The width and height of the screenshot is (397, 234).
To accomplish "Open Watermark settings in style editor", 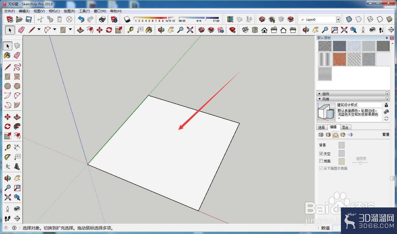I will tap(343, 135).
